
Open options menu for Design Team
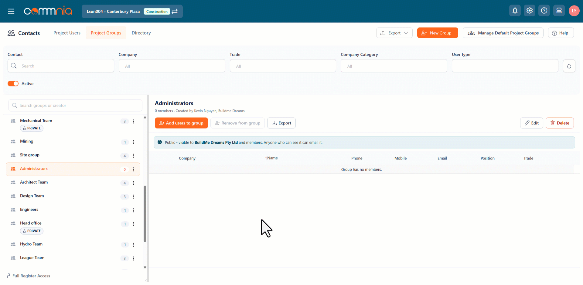click(x=134, y=197)
